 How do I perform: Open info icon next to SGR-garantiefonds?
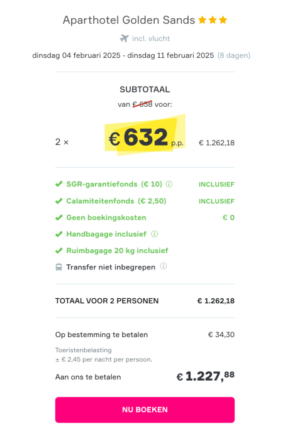169,185
